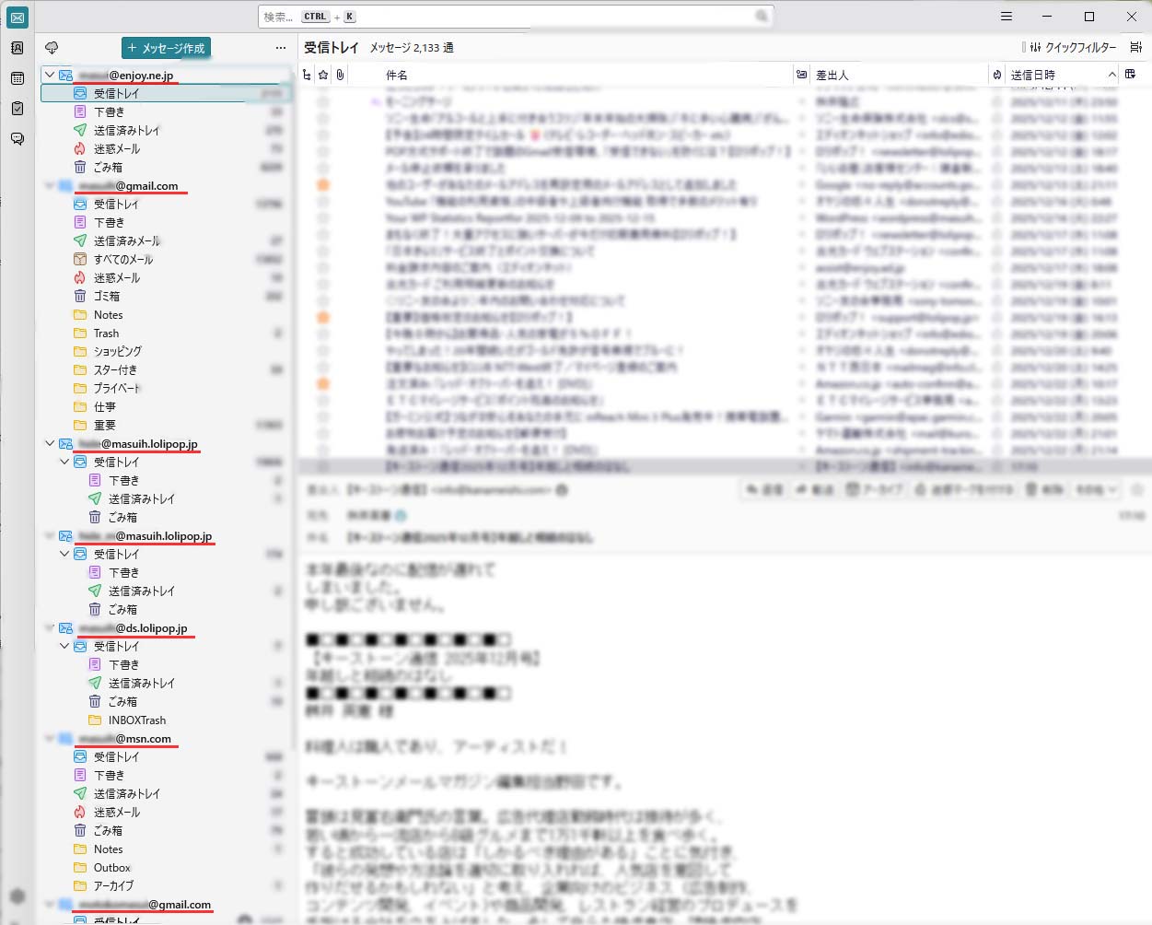Select the すべてのメール folder
The height and width of the screenshot is (925, 1152).
pos(123,260)
